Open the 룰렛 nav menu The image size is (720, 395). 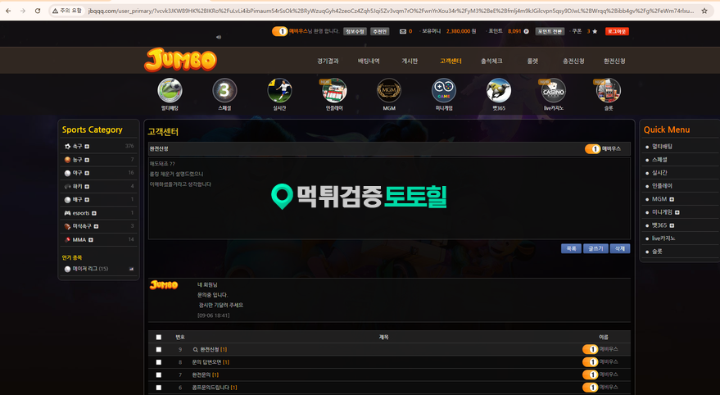click(x=532, y=61)
